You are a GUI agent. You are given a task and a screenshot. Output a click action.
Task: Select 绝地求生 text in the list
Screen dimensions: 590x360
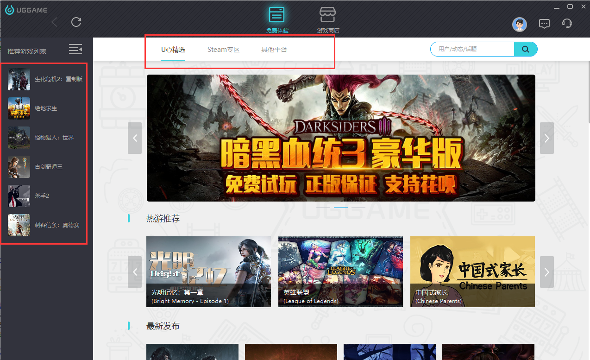tap(46, 108)
